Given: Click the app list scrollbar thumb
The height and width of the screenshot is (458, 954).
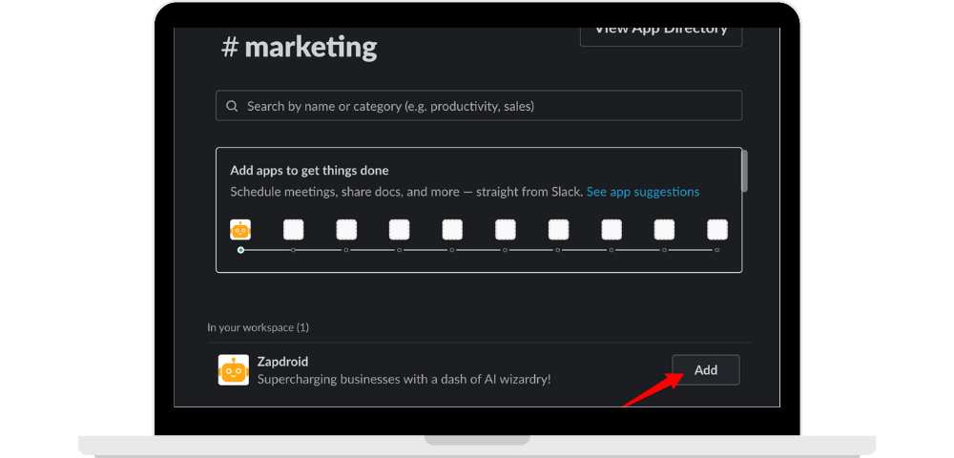Looking at the screenshot, I should (x=745, y=171).
